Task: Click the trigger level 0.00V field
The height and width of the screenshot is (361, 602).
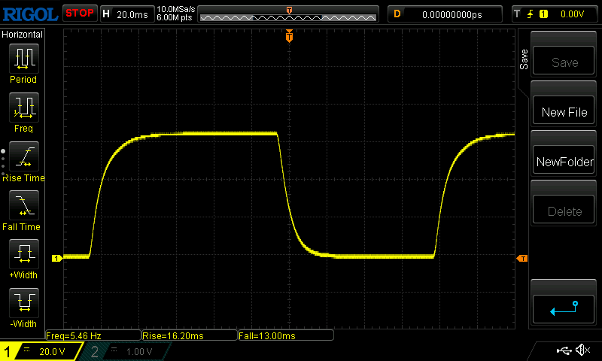Action: (572, 14)
